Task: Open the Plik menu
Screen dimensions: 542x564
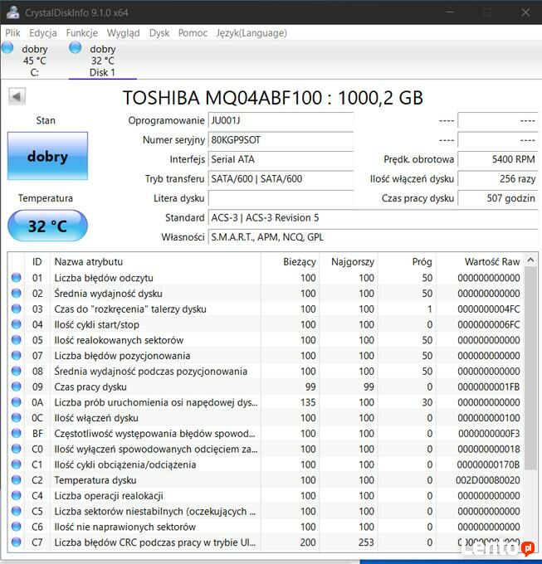Action: [x=12, y=33]
